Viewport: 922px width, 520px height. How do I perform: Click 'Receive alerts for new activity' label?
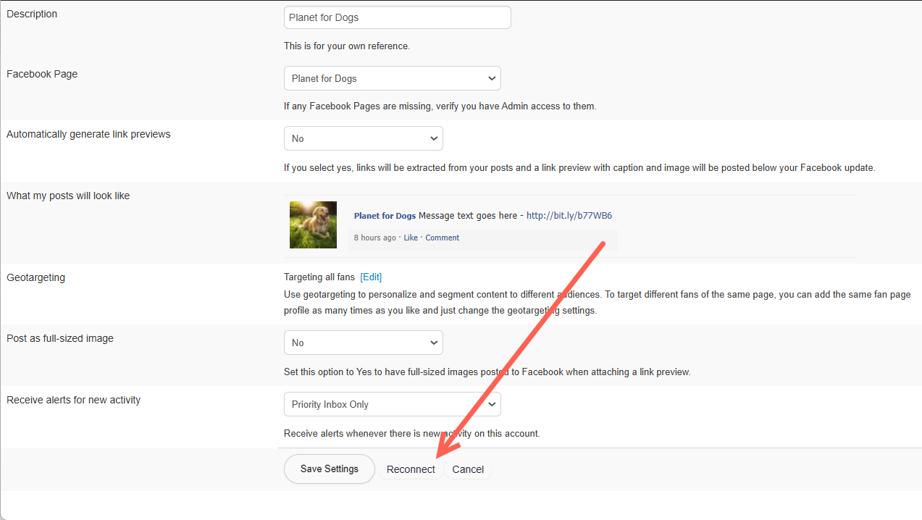click(74, 400)
